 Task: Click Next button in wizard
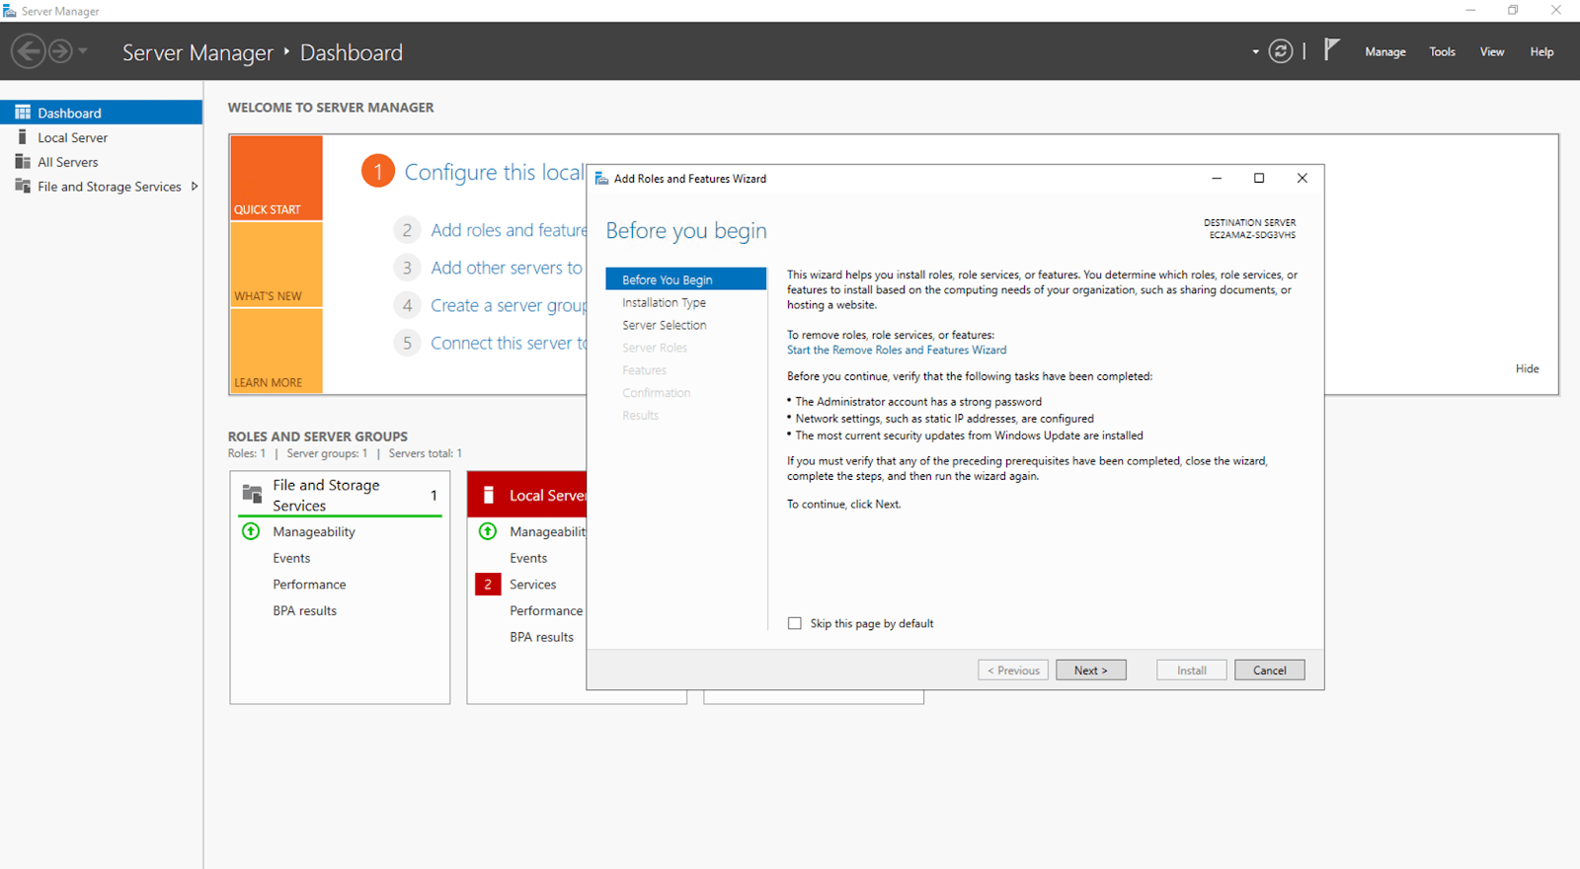[1091, 671]
